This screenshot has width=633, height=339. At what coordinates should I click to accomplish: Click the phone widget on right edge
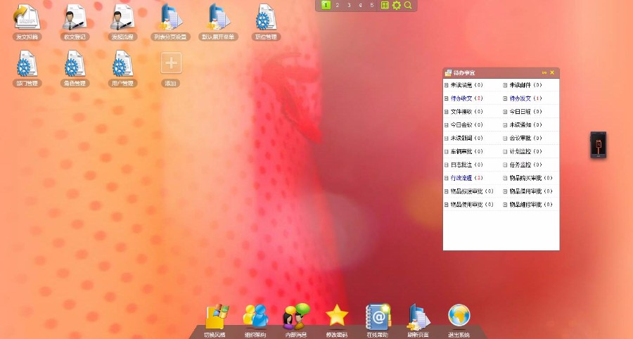[597, 145]
